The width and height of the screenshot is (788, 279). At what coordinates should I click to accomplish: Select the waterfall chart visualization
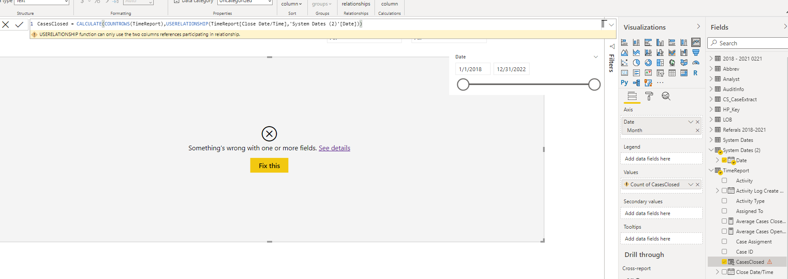coord(684,52)
